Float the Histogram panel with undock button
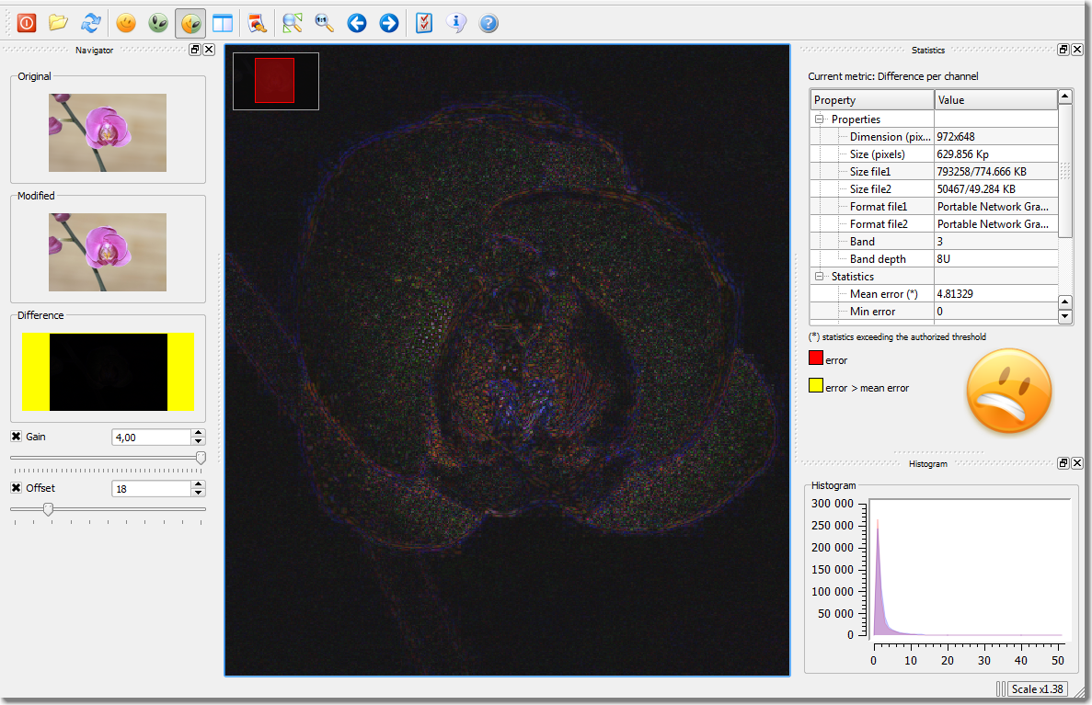This screenshot has width=1092, height=705. tap(1063, 463)
